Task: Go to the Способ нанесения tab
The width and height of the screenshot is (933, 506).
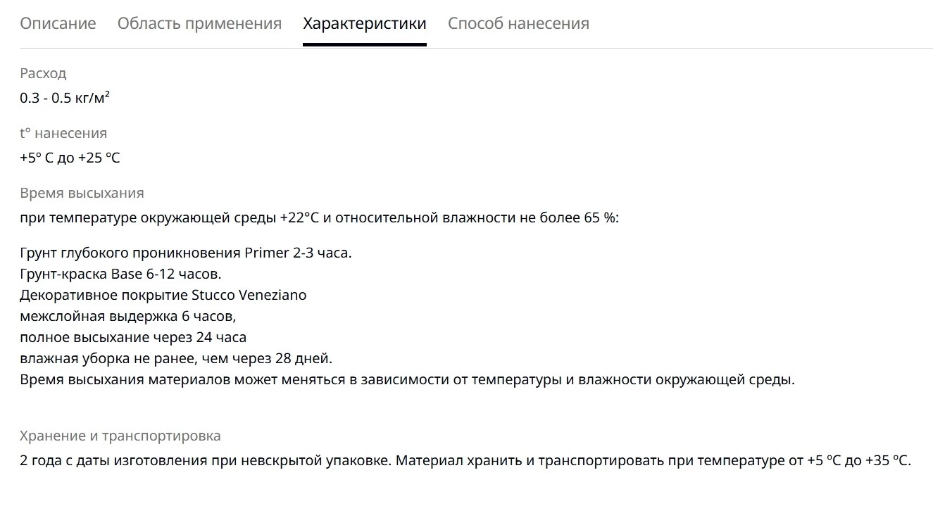Action: [x=518, y=23]
